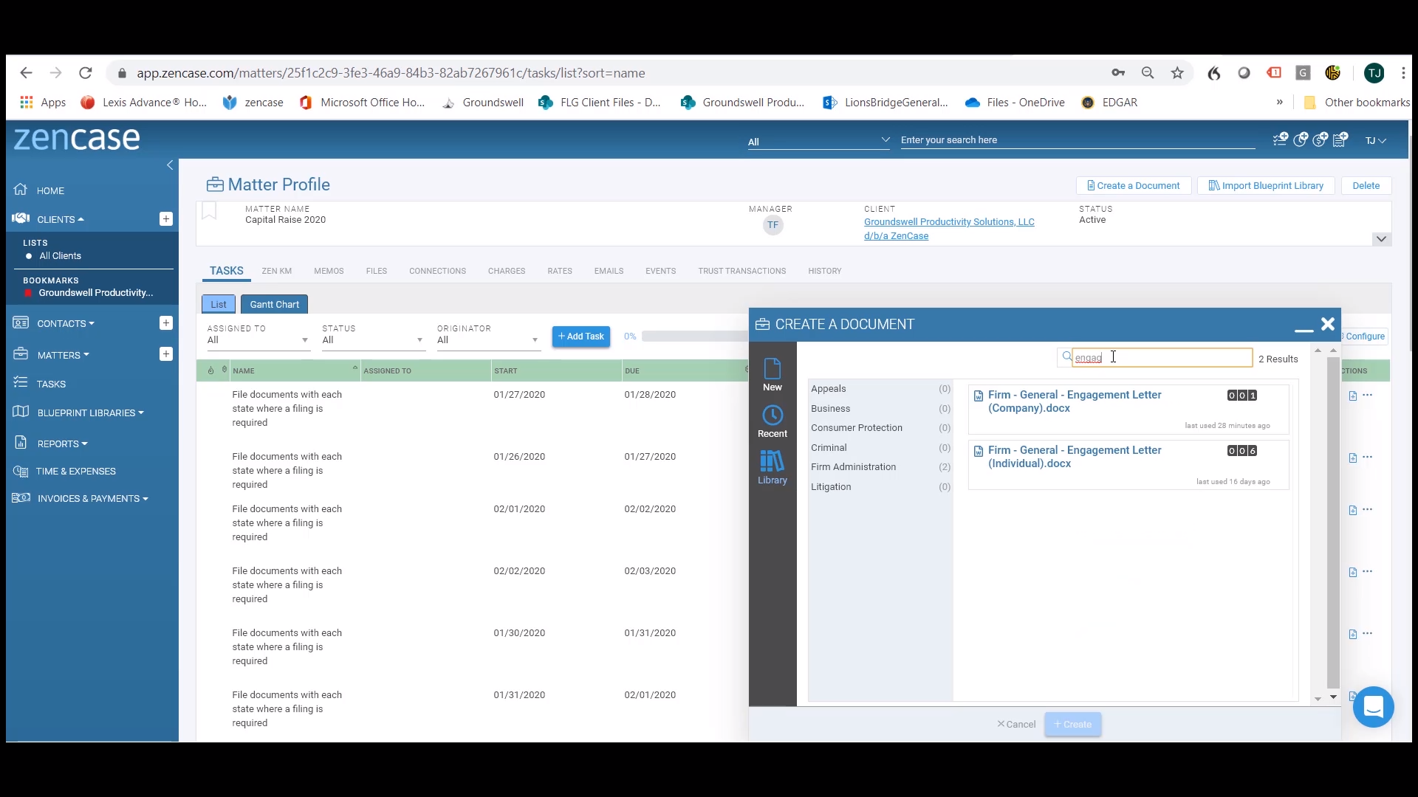1418x797 pixels.
Task: Click the Import Blueprint Library button
Action: point(1265,185)
